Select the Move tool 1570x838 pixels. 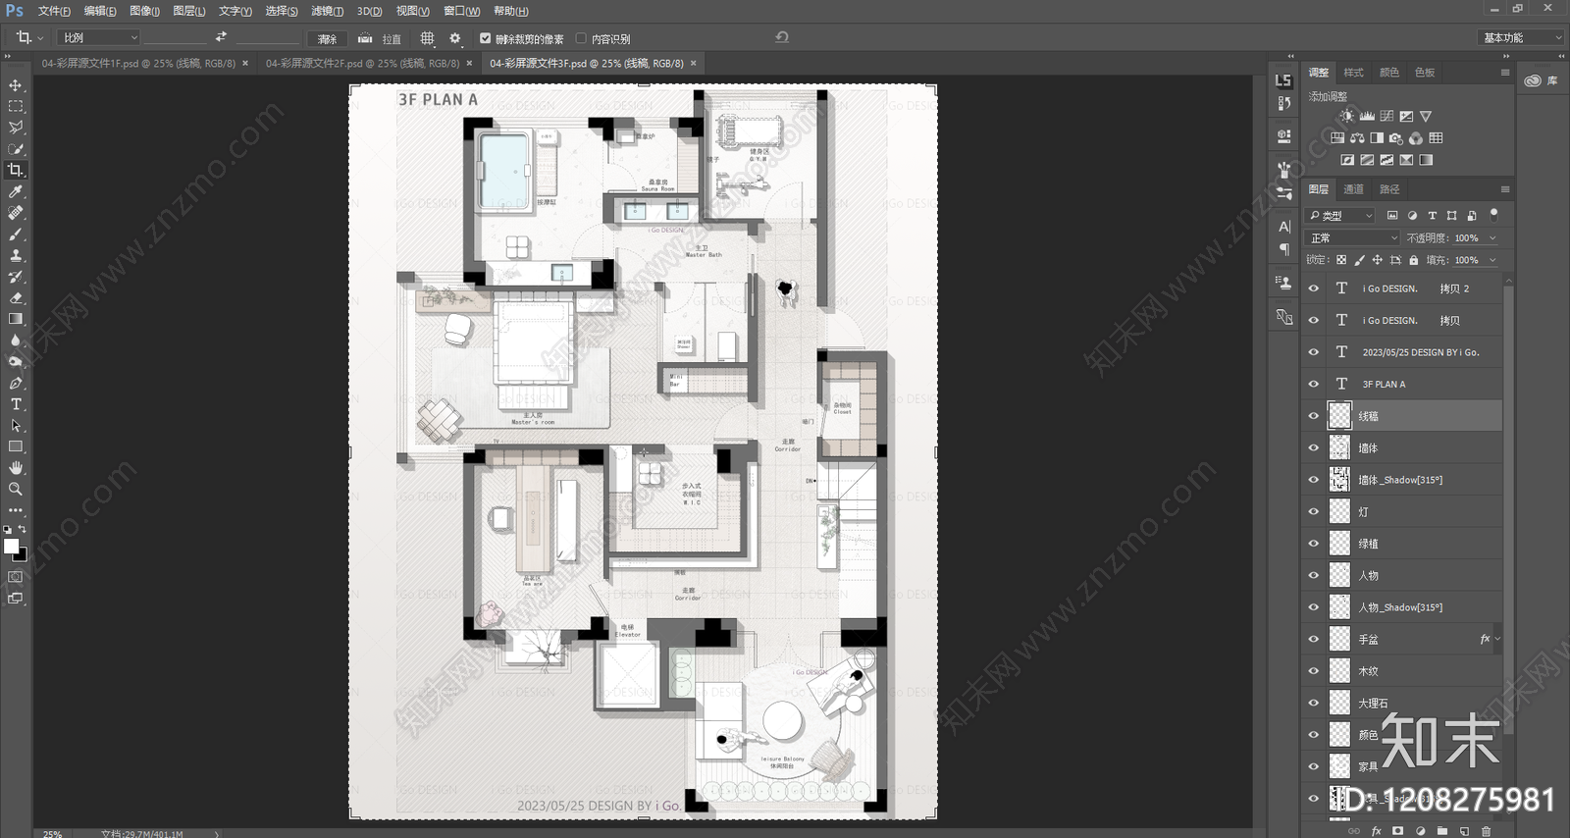pos(16,85)
